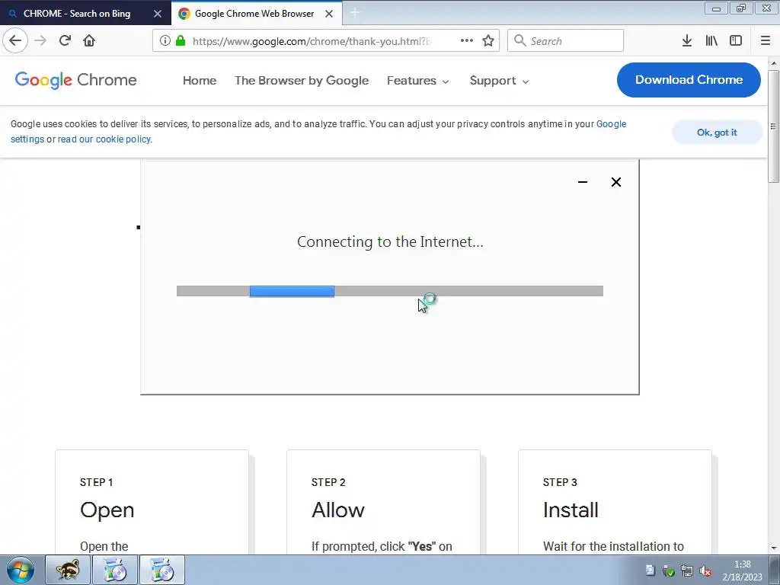Click the Download Chrome button
Image resolution: width=780 pixels, height=585 pixels.
click(x=689, y=79)
